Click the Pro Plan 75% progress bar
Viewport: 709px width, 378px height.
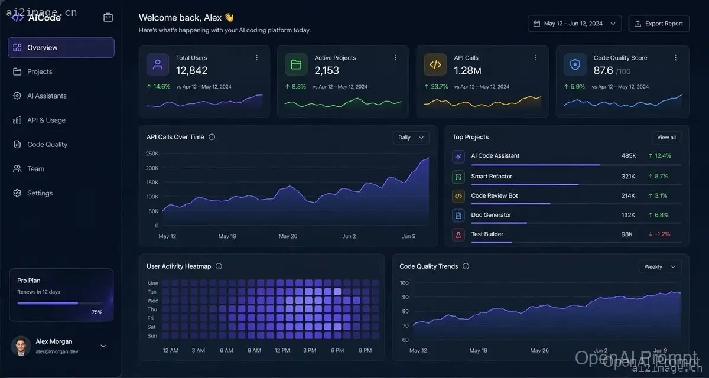coord(60,303)
